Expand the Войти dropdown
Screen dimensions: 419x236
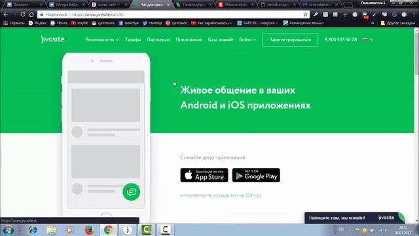coord(247,39)
